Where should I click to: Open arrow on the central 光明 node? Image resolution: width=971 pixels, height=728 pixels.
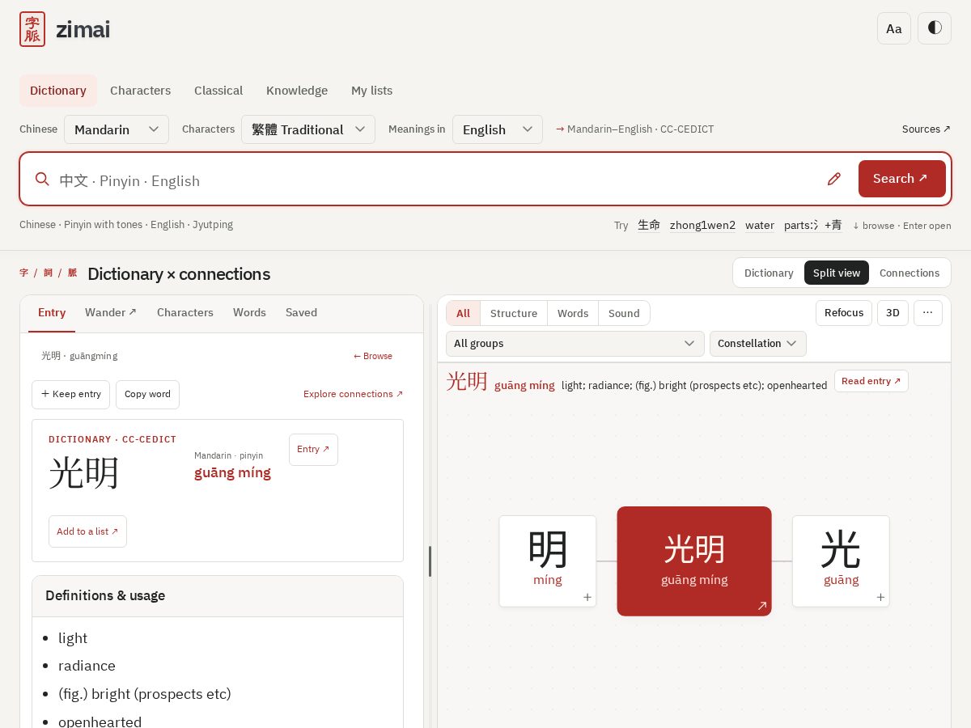pyautogui.click(x=761, y=606)
